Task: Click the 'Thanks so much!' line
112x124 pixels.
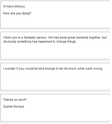Action: point(15,100)
